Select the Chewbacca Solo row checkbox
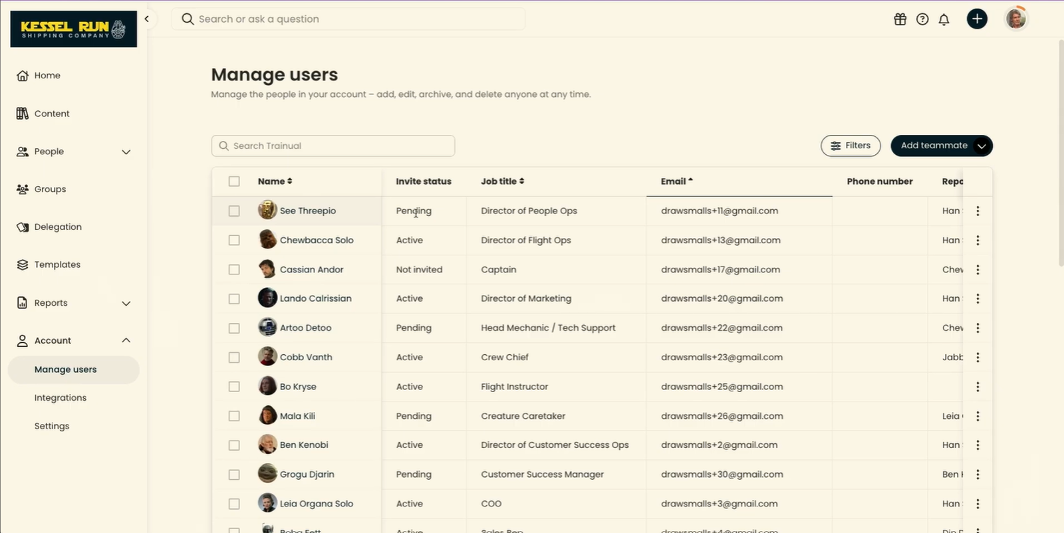Screen dimensions: 1064x533 click(x=234, y=240)
